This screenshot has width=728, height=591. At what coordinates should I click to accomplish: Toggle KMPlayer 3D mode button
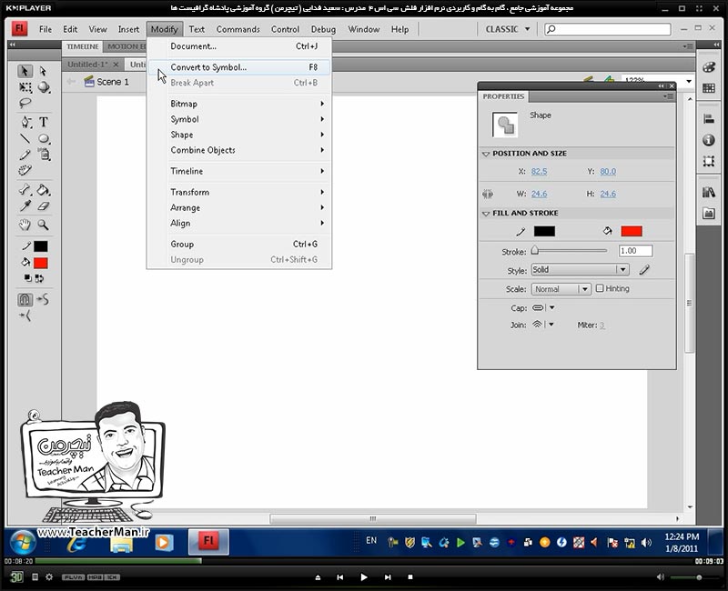coord(16,577)
